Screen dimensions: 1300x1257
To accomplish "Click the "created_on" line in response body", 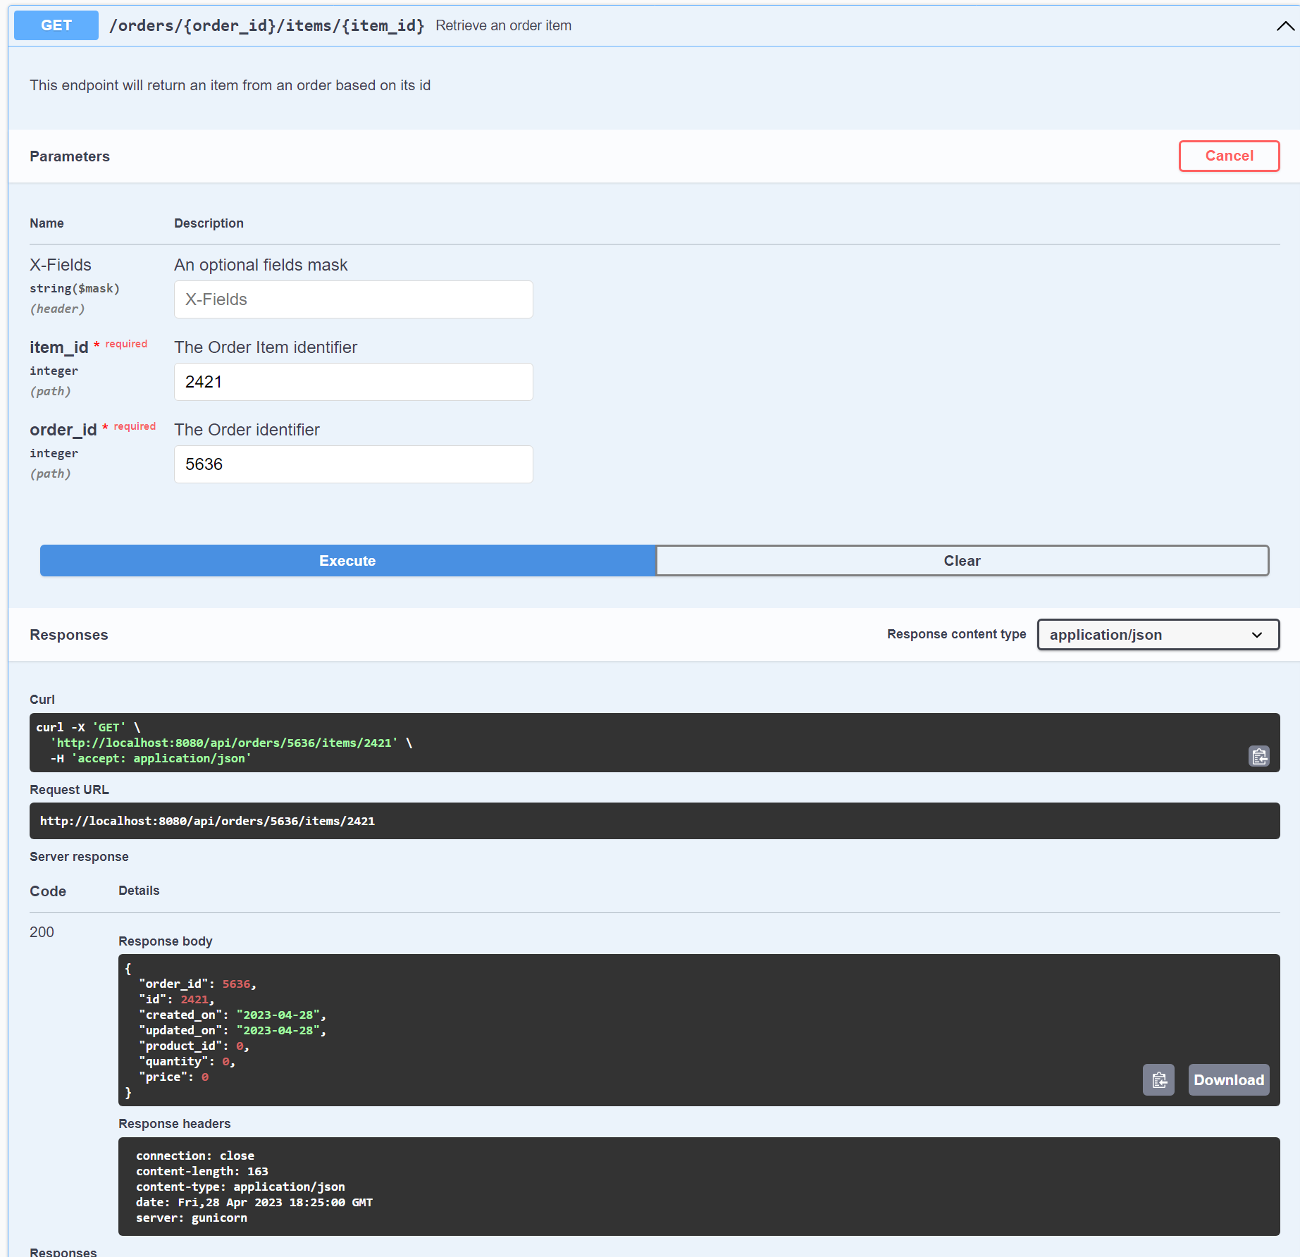I will 233,1015.
